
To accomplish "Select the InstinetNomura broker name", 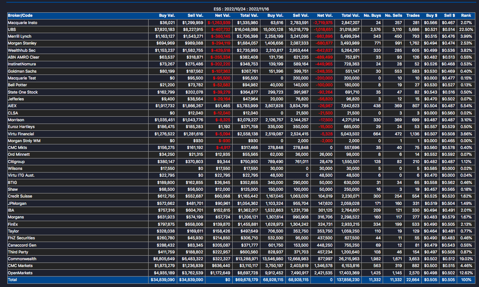I will point(22,64).
